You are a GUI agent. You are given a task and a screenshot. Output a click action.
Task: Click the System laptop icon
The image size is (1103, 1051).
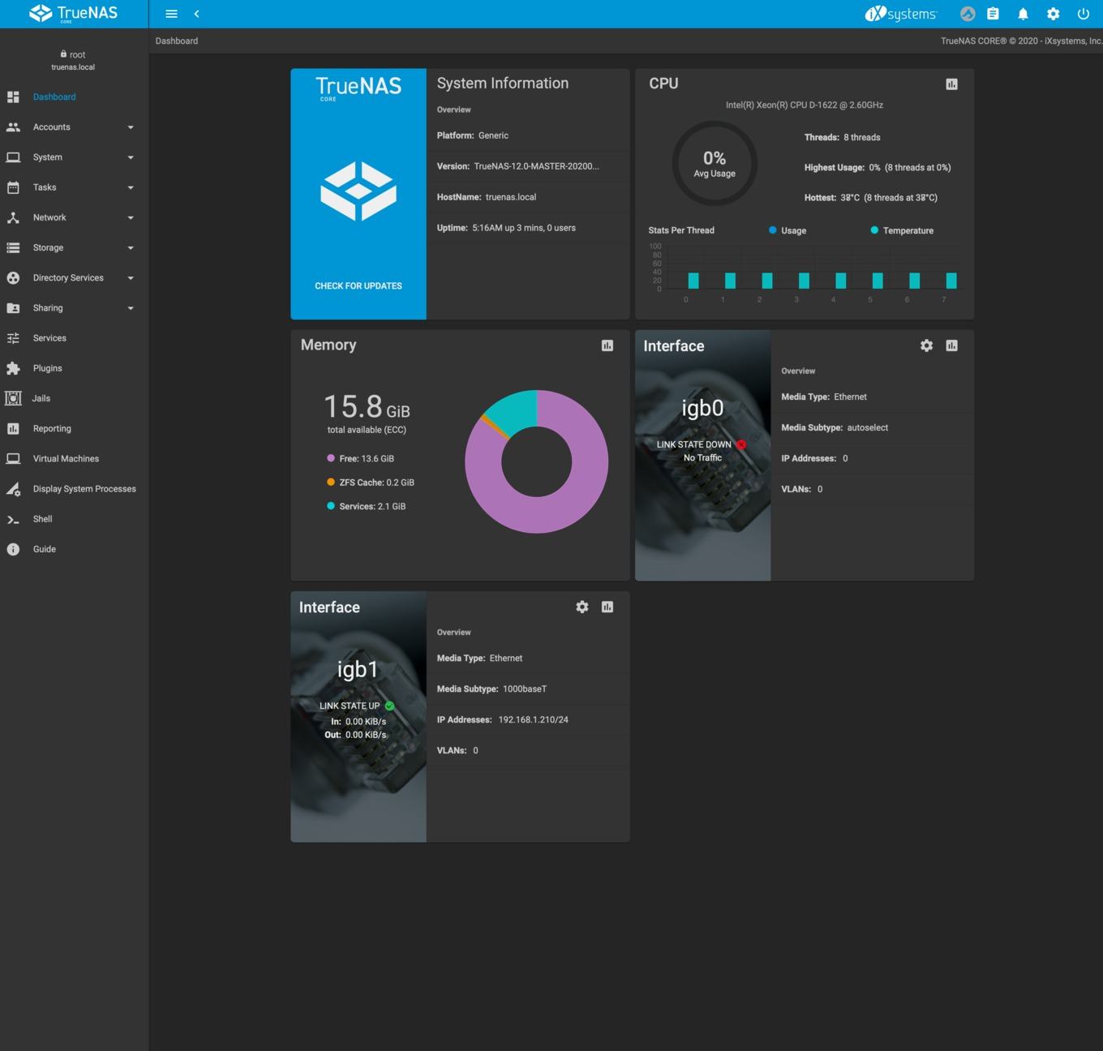(13, 157)
